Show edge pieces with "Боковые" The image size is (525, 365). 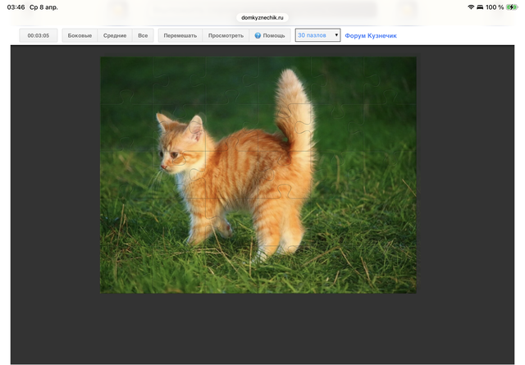pos(80,36)
